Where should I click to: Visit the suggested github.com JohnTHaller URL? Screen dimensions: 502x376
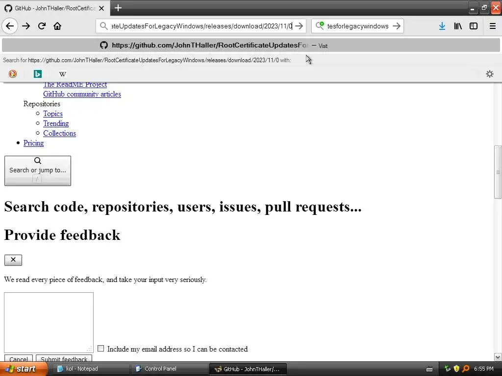pyautogui.click(x=251, y=45)
